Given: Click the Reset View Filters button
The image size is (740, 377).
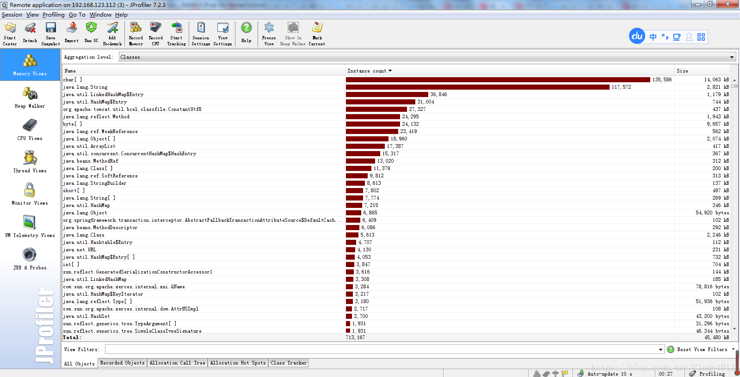Looking at the screenshot, I should 702,349.
